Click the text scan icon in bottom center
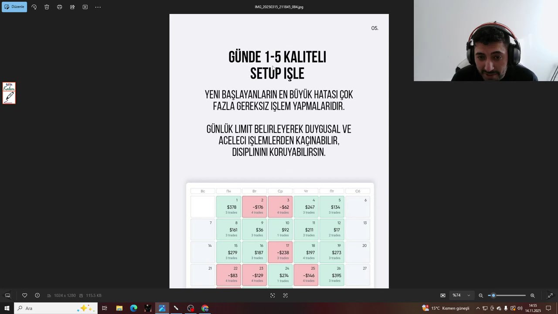558x314 pixels. tap(285, 295)
